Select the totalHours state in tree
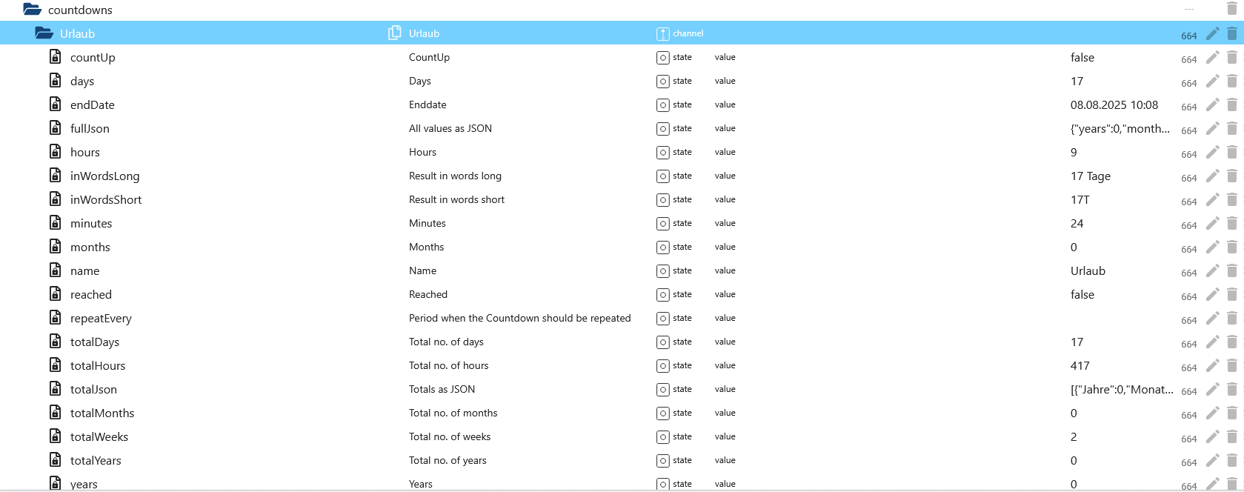The width and height of the screenshot is (1244, 492). [x=98, y=365]
